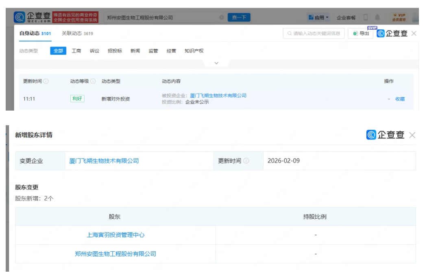Click info icon beside 动态等级 header

point(93,81)
